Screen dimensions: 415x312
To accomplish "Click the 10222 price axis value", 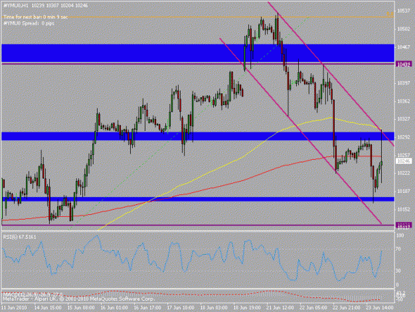I will click(404, 173).
